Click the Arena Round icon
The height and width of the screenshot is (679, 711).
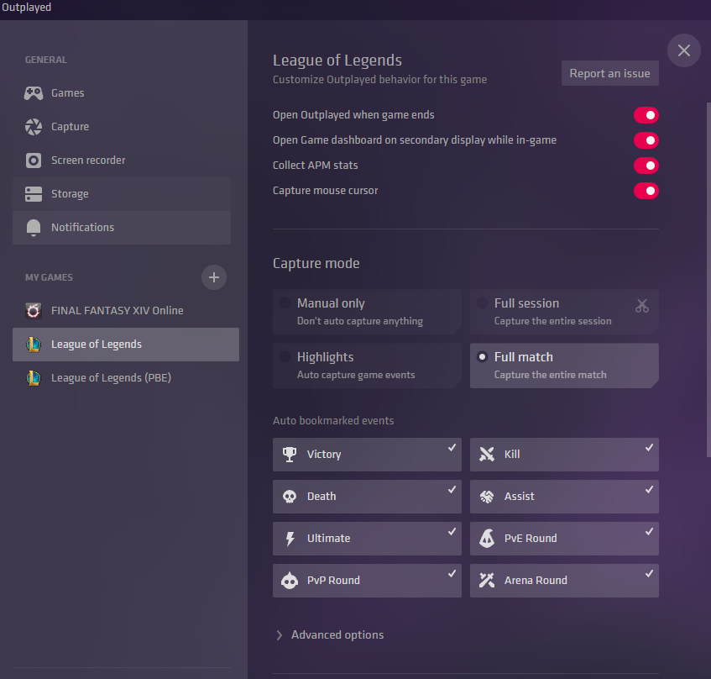pos(487,580)
